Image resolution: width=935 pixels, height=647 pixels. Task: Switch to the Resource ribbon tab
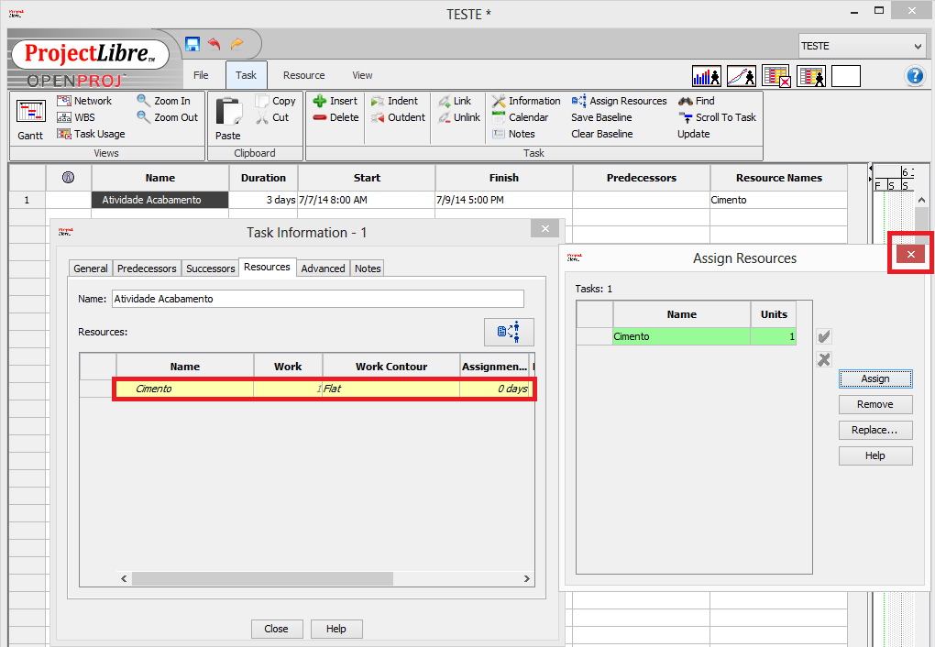point(303,75)
